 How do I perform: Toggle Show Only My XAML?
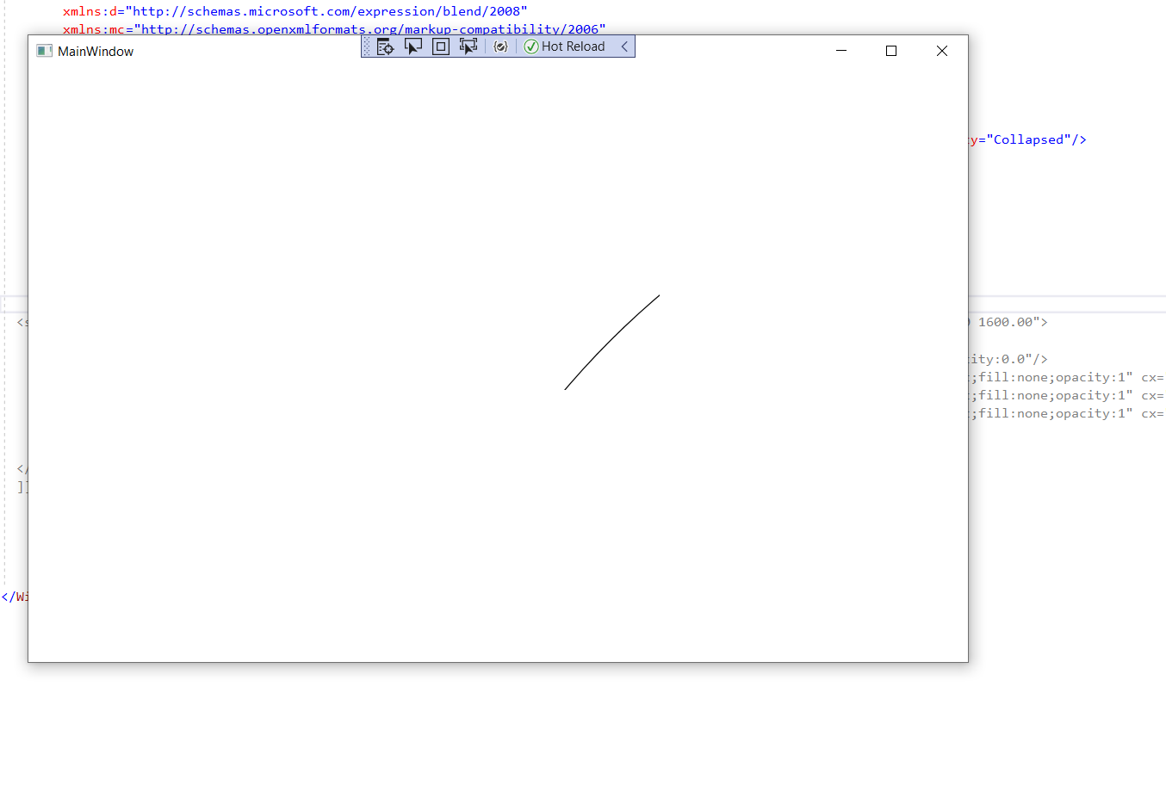[500, 46]
